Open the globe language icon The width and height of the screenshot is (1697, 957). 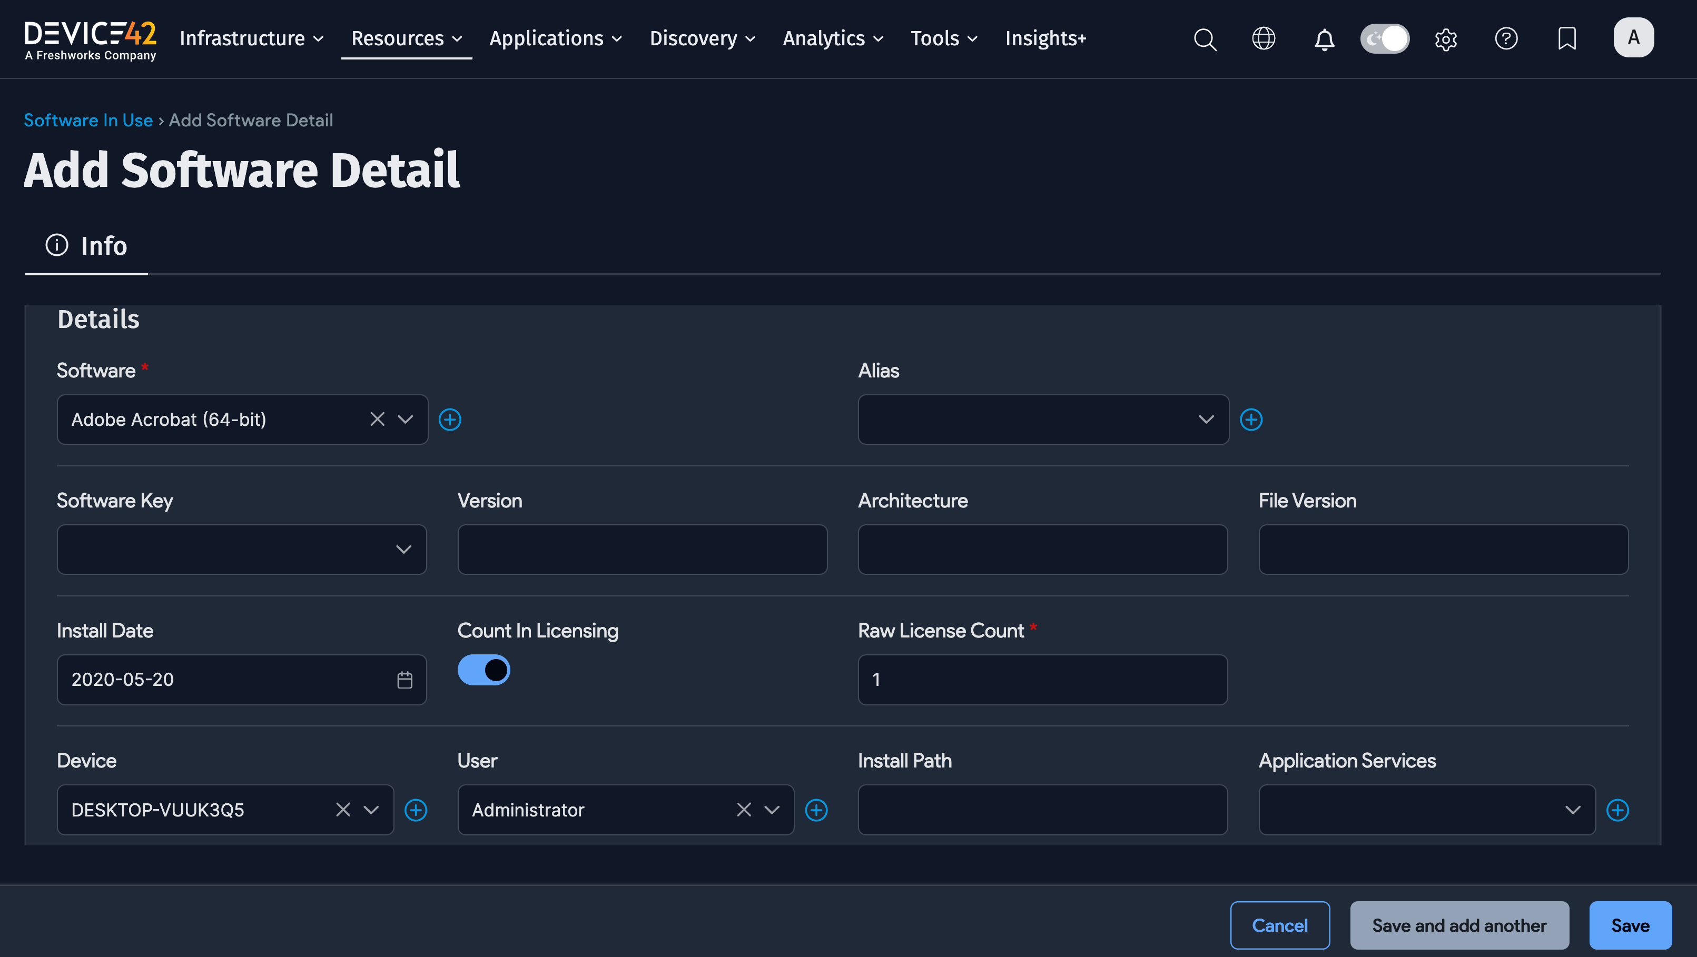(x=1264, y=39)
